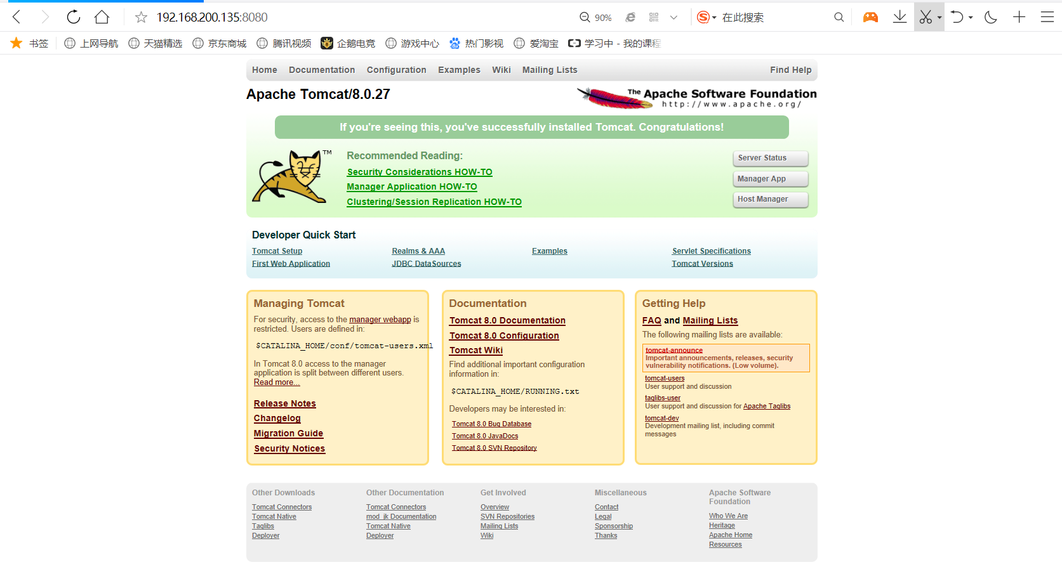Screen dimensions: 1062x567
Task: Show the page QR code
Action: coord(654,17)
